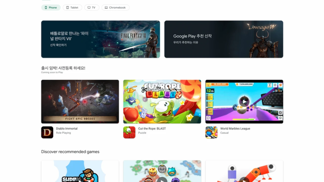324x182 pixels.
Task: Open the Cut the Rope: BLAST title link
Action: (152, 128)
